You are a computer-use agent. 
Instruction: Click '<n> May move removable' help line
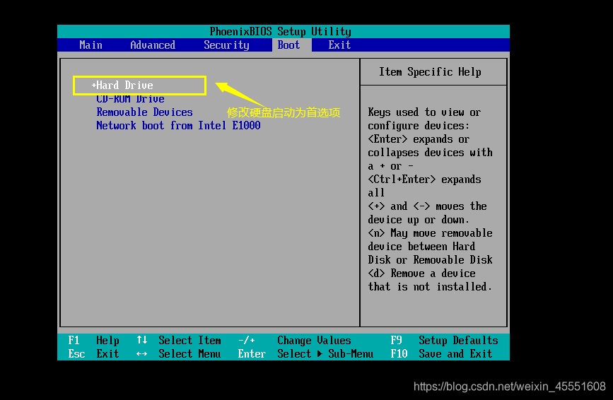click(430, 233)
